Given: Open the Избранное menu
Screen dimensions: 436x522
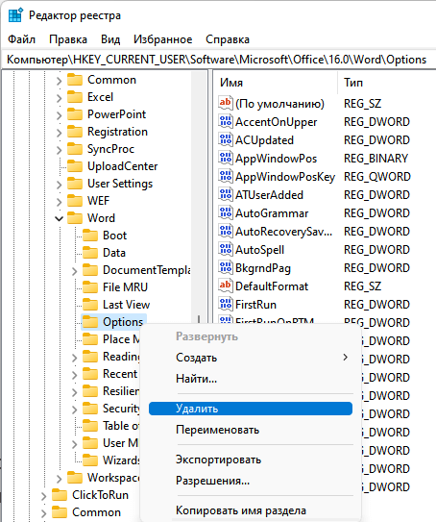Looking at the screenshot, I should pyautogui.click(x=163, y=39).
